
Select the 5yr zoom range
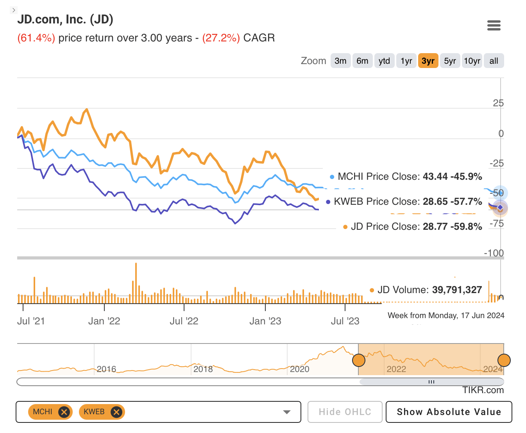coord(450,61)
